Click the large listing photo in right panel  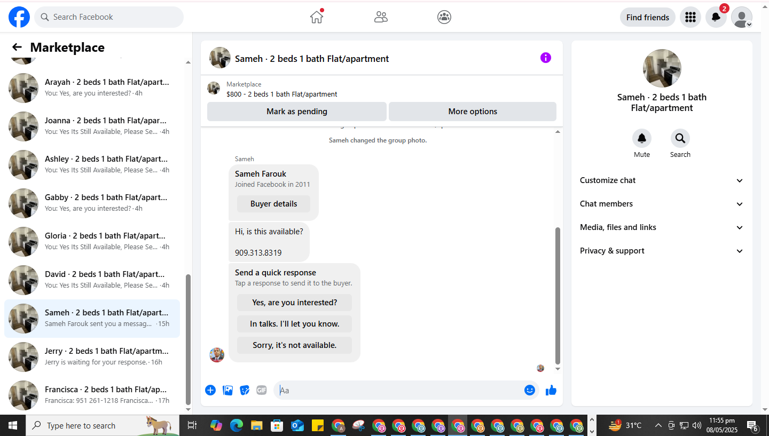pos(662,68)
